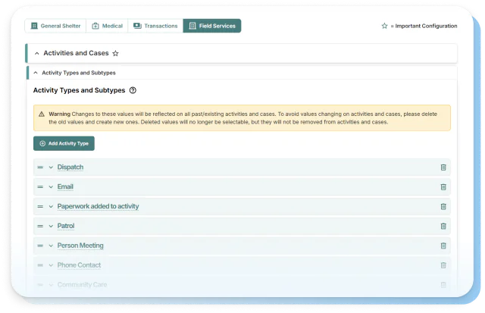Viewport: 485px width, 313px height.
Task: Click the Important Configuration legend text
Action: (426, 26)
